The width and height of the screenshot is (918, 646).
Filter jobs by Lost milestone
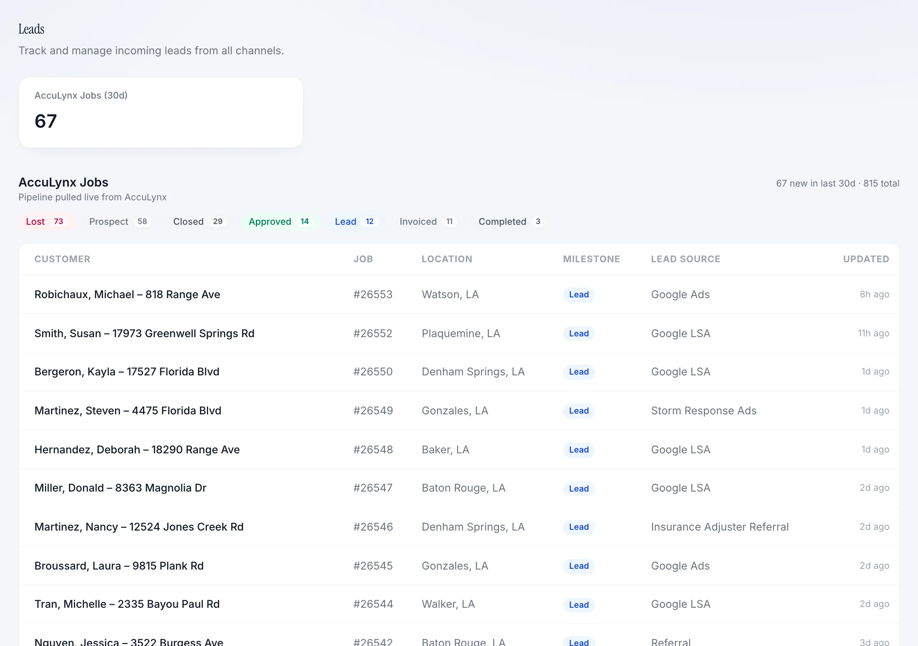pos(46,222)
